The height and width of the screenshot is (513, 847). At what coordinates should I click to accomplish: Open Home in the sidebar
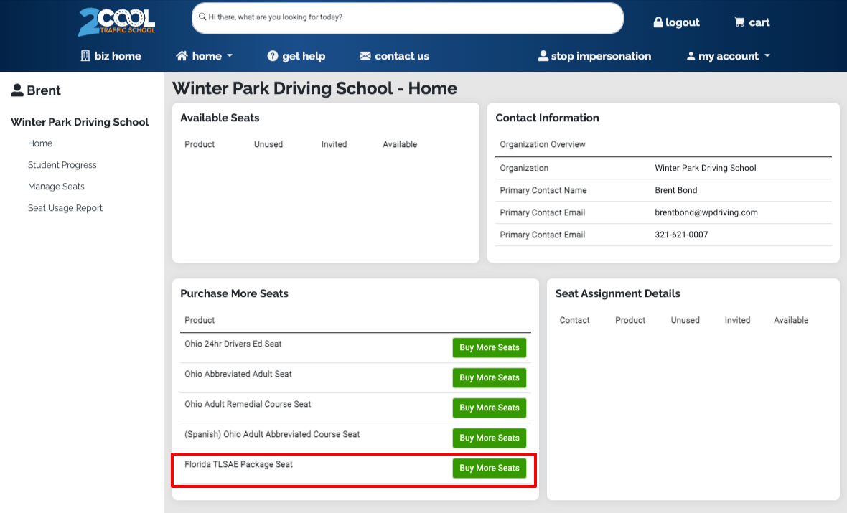40,143
